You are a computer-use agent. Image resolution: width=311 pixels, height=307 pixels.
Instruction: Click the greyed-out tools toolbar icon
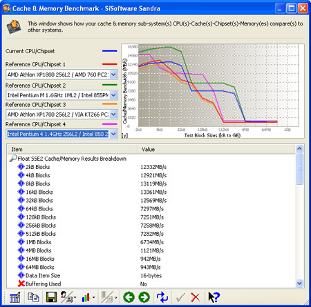(x=107, y=297)
